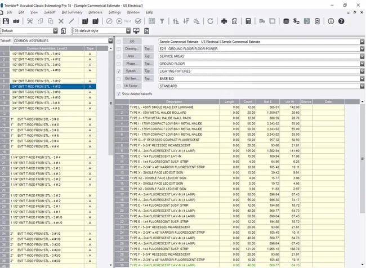Open the Bid Summary menu

click(x=71, y=12)
